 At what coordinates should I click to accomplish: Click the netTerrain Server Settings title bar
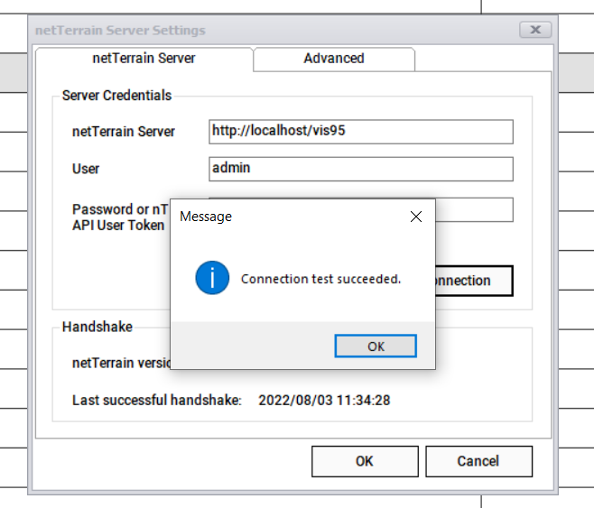271,30
